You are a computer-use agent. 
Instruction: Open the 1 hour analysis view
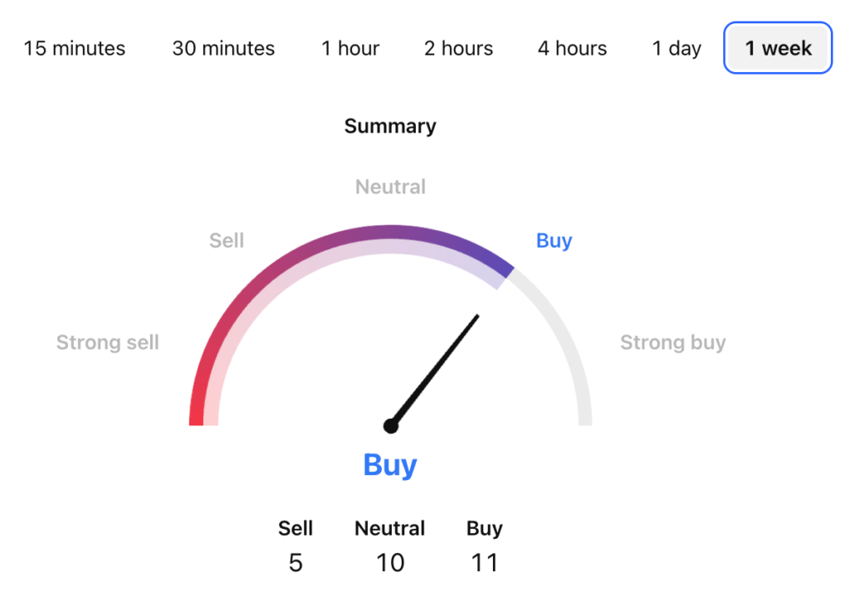(x=349, y=48)
